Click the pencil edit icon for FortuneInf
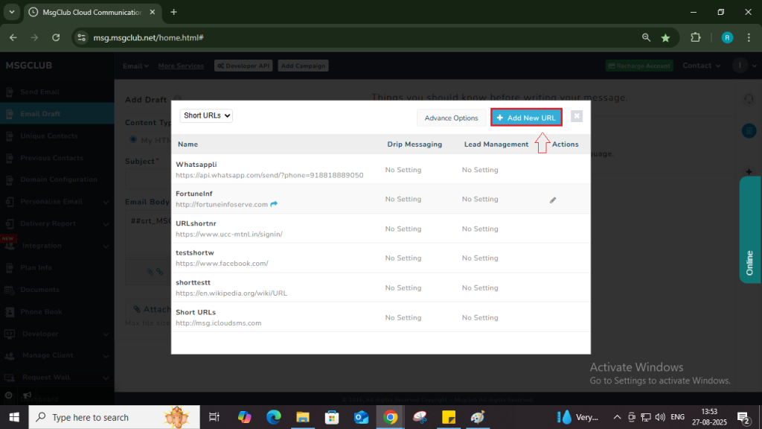762x429 pixels. tap(553, 200)
